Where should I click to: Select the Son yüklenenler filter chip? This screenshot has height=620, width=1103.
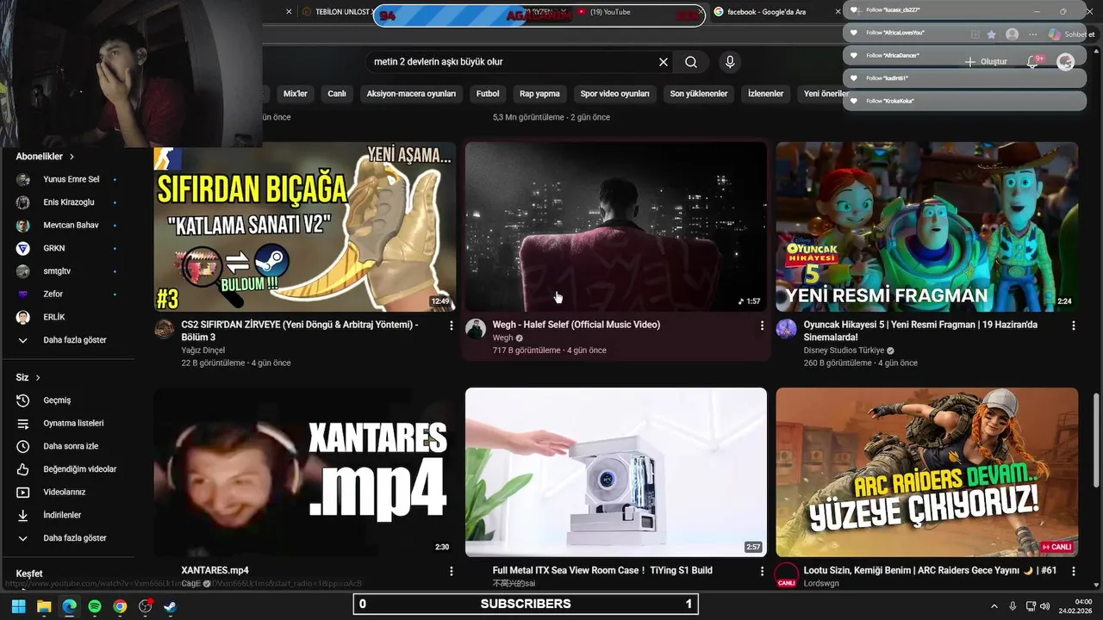(x=699, y=94)
